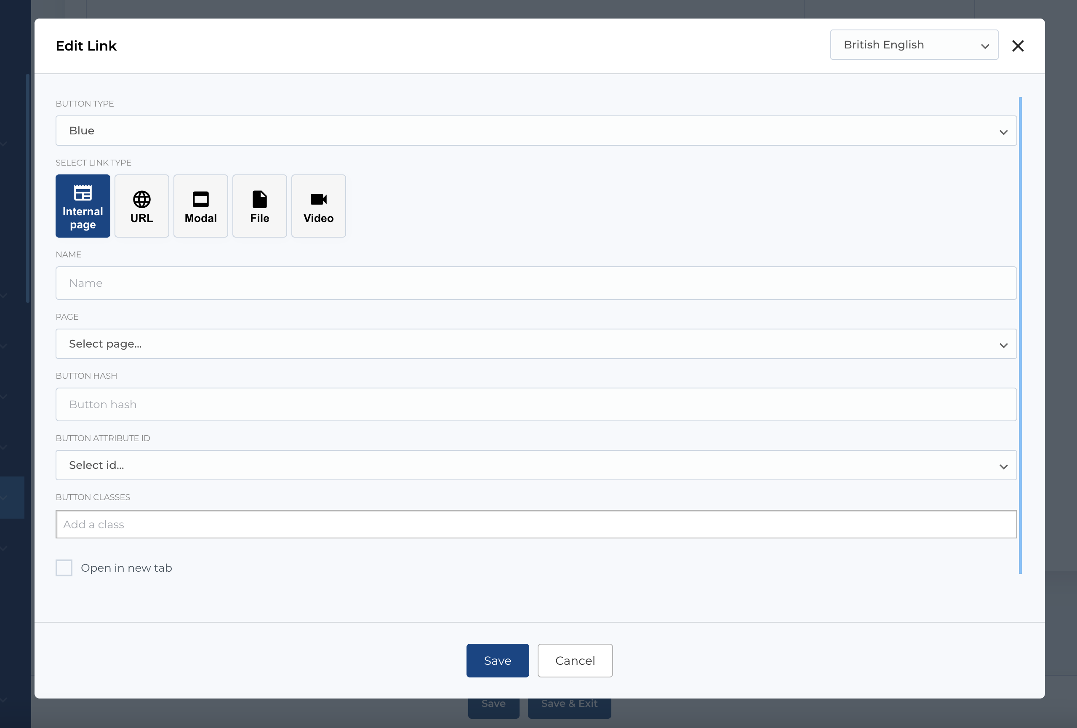
Task: Enable Open in new tab checkbox
Action: tap(64, 567)
